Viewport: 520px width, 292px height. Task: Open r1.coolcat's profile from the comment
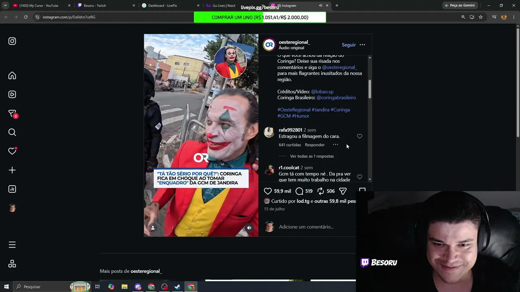[x=289, y=168]
